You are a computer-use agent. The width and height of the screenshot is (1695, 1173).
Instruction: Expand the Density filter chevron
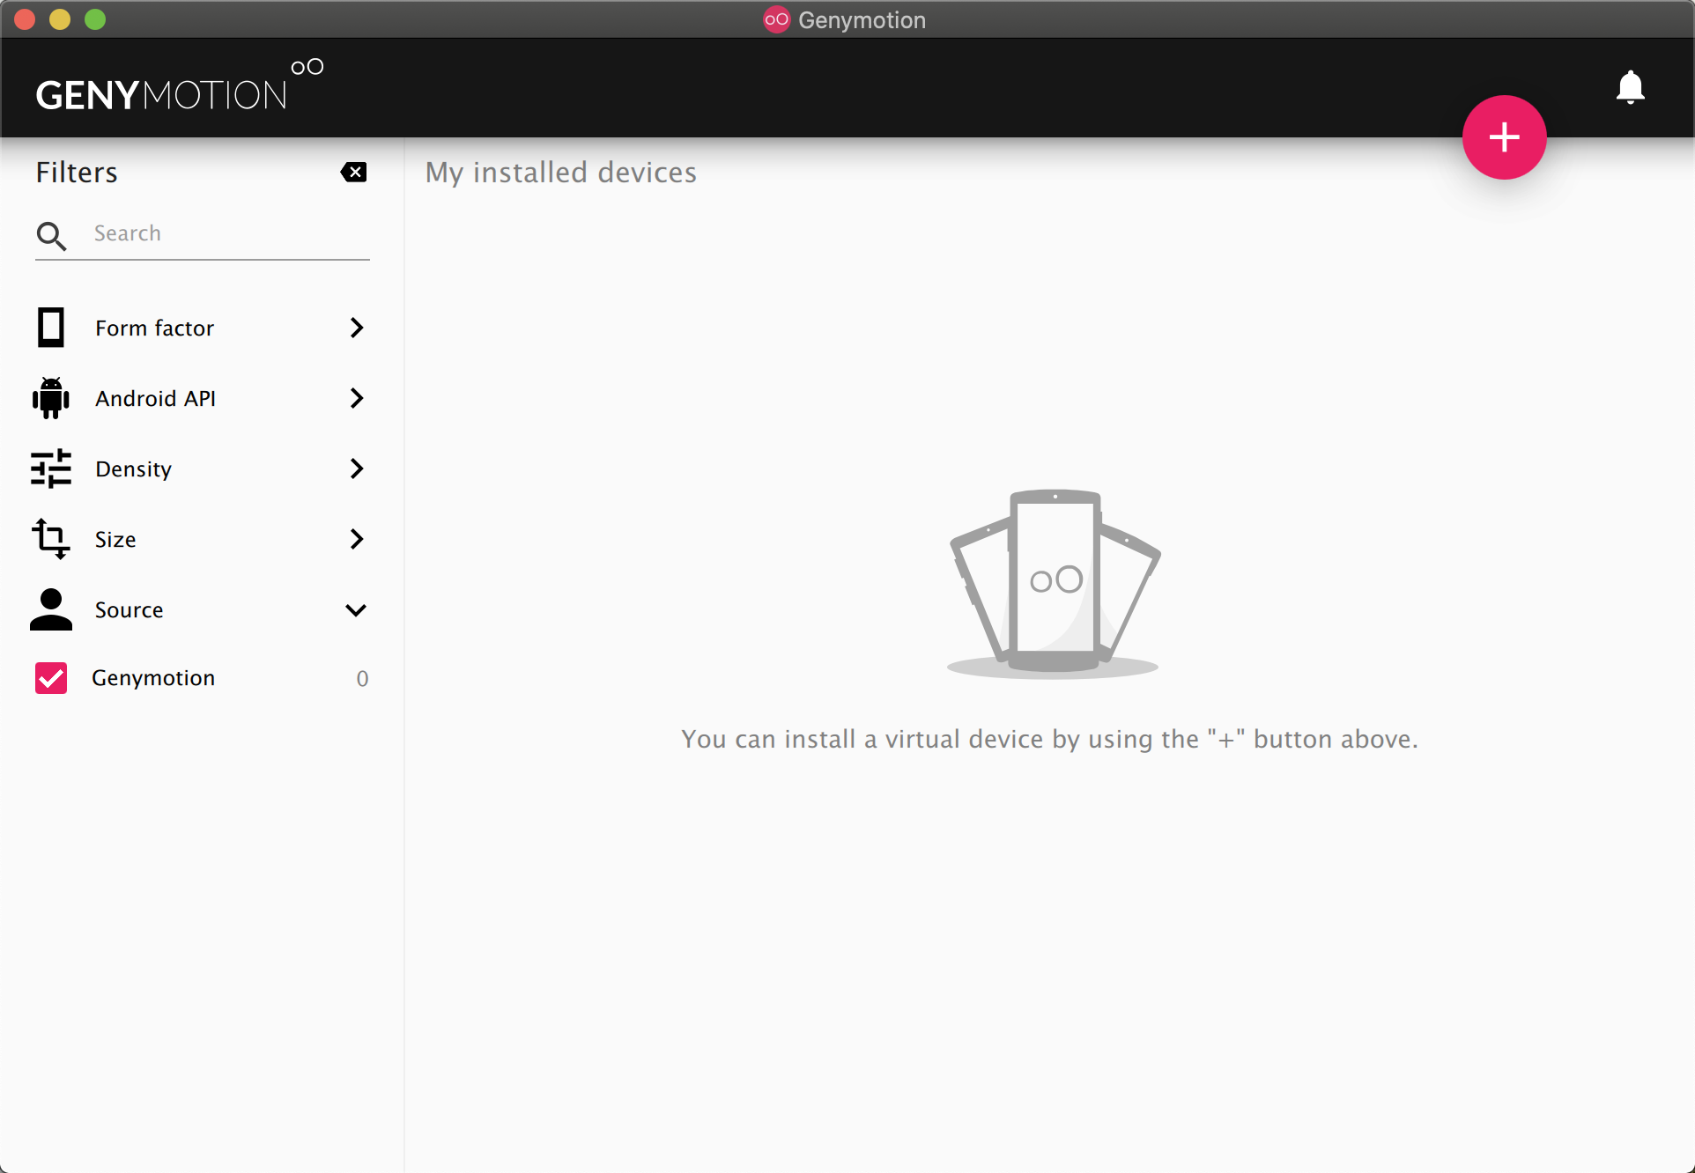tap(357, 468)
